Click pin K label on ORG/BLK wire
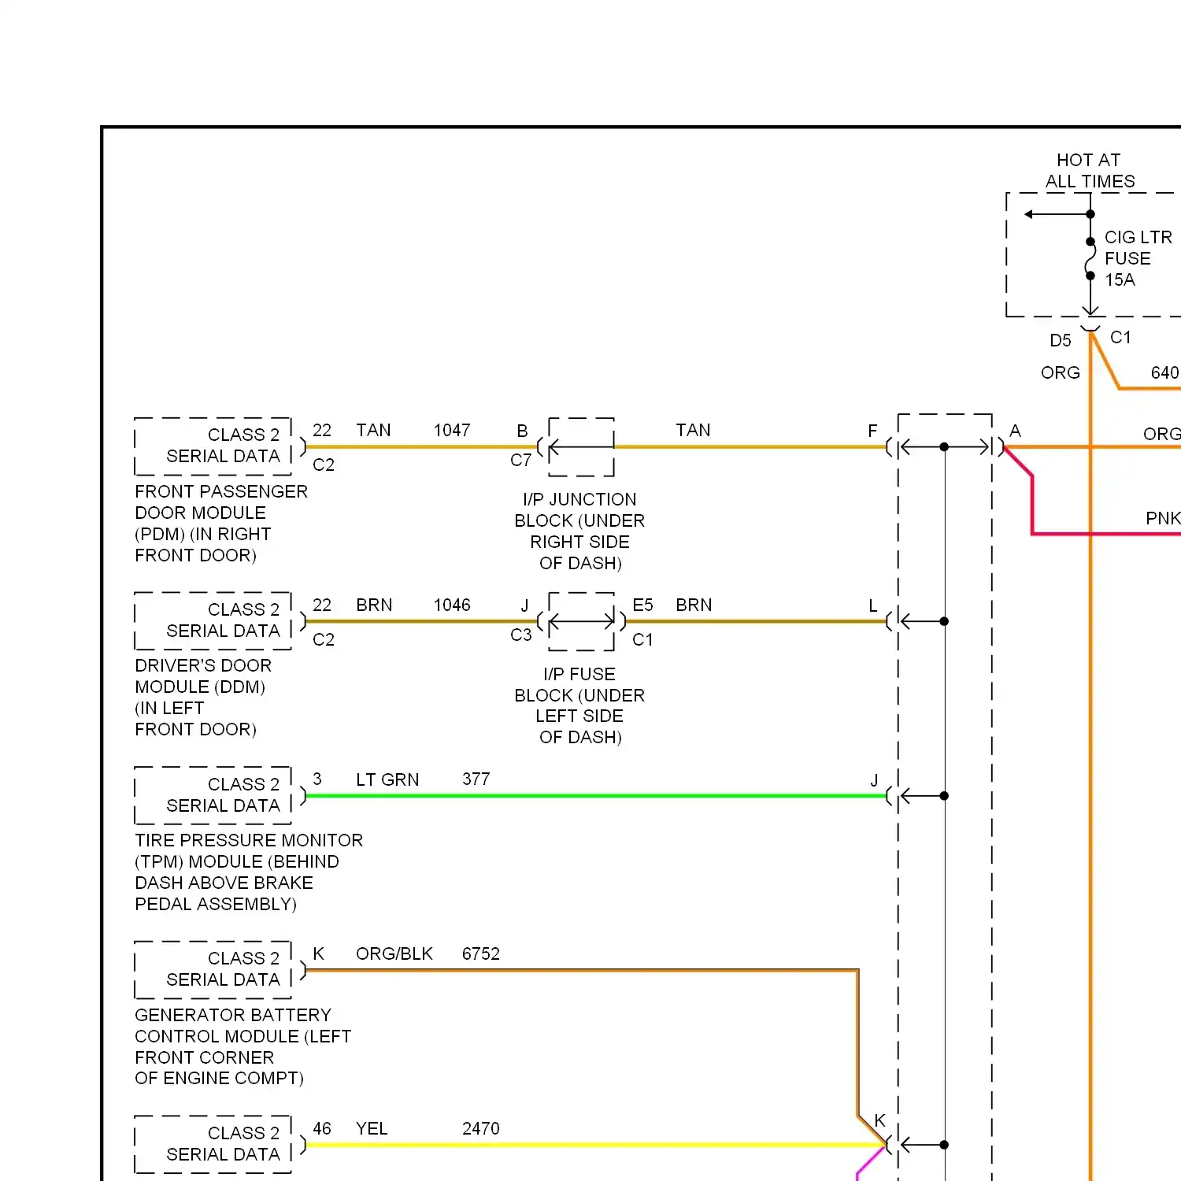 (x=318, y=953)
